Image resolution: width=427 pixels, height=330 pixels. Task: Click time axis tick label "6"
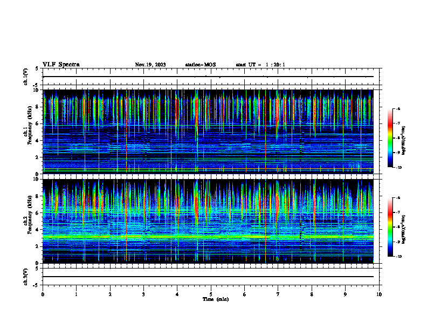244,294
